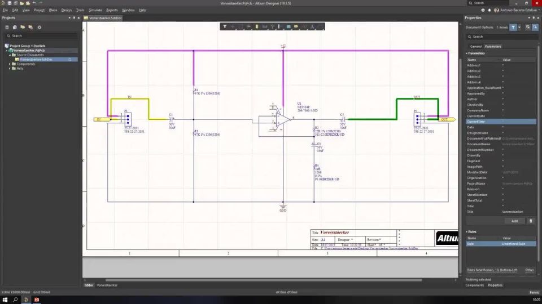Viewport: 542px width, 304px height.
Task: Click the notifications bell icon in title bar
Action: [489, 10]
